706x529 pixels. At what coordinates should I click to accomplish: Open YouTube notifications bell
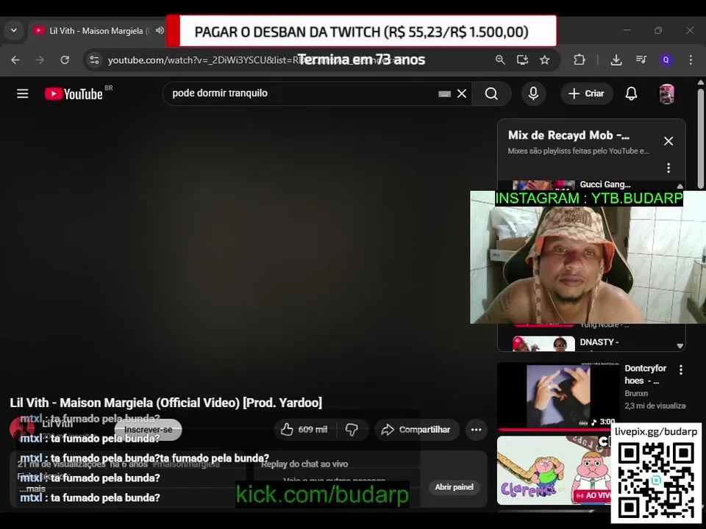[631, 93]
